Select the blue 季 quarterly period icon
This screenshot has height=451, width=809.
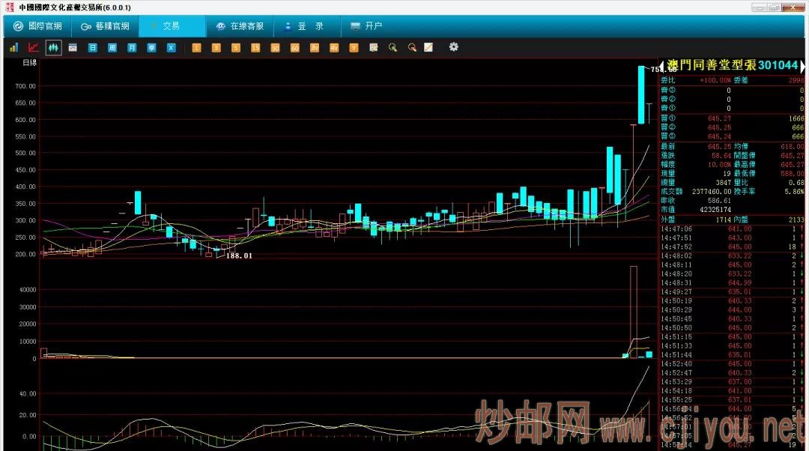point(151,47)
